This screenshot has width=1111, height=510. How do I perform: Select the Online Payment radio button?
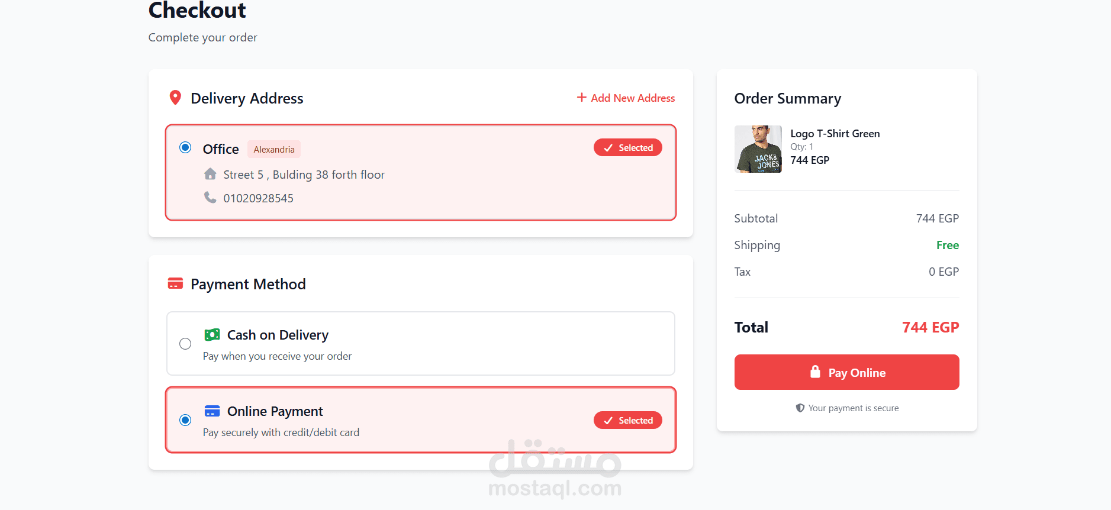185,420
